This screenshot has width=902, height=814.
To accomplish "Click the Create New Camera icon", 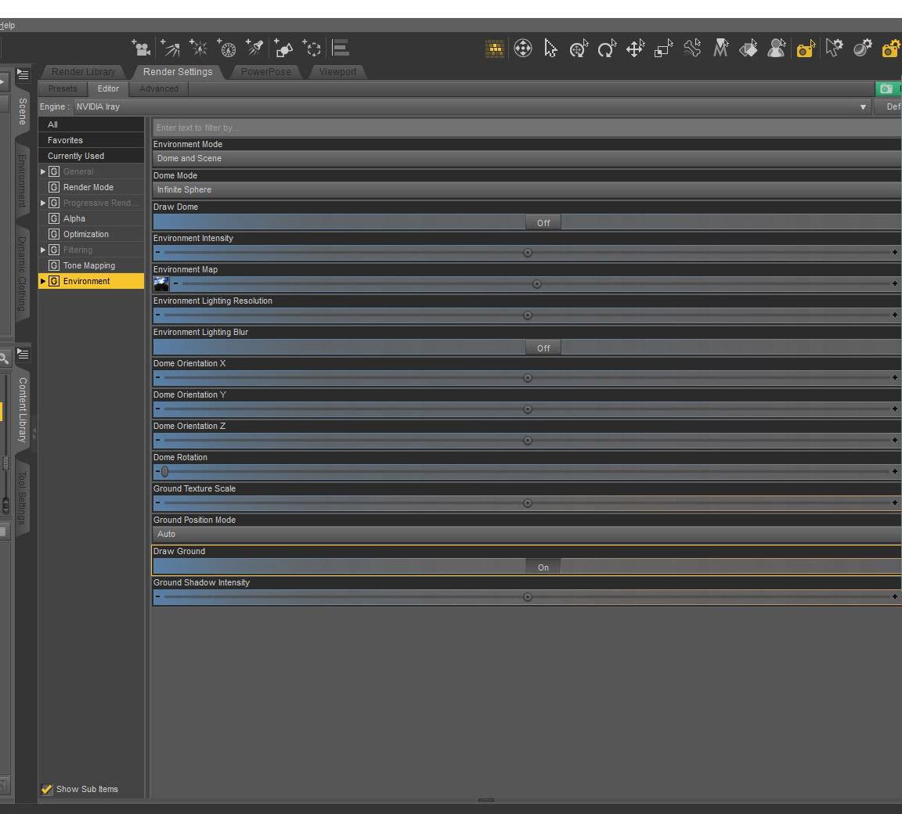I will click(141, 49).
